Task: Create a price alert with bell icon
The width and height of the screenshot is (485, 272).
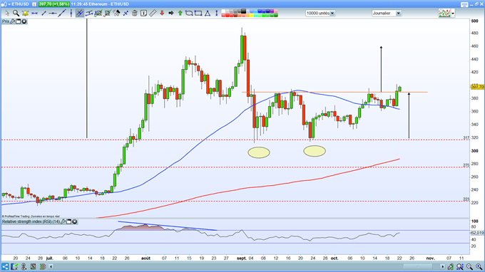Action: point(25,14)
